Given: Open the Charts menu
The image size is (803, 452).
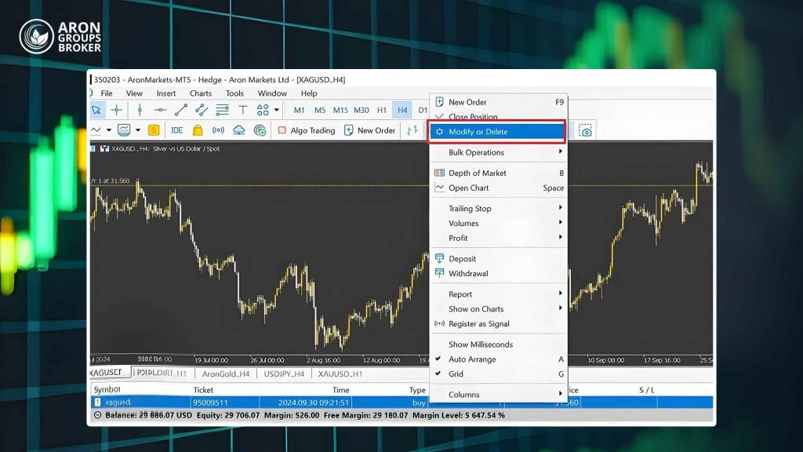Looking at the screenshot, I should 201,93.
